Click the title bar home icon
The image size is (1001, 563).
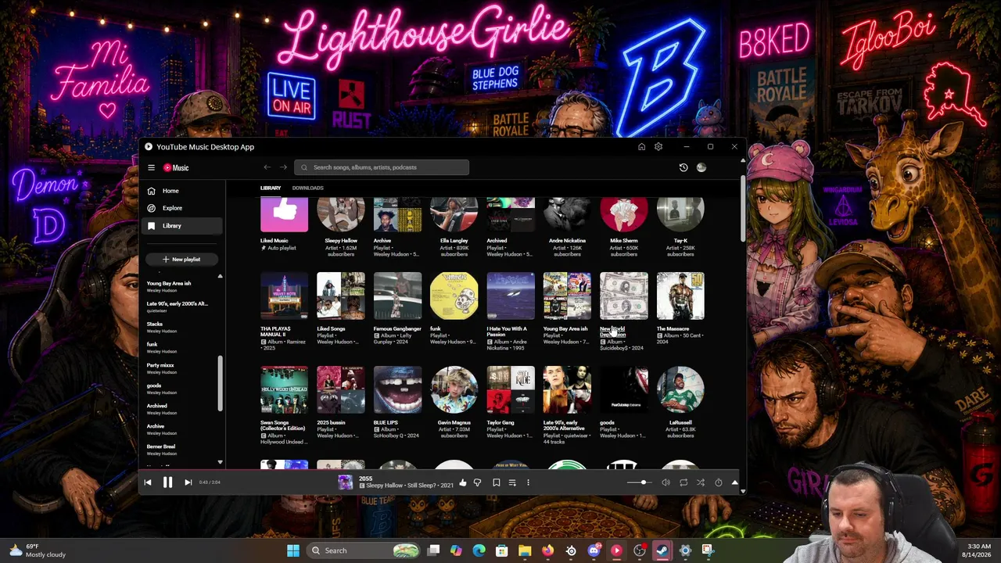click(641, 147)
